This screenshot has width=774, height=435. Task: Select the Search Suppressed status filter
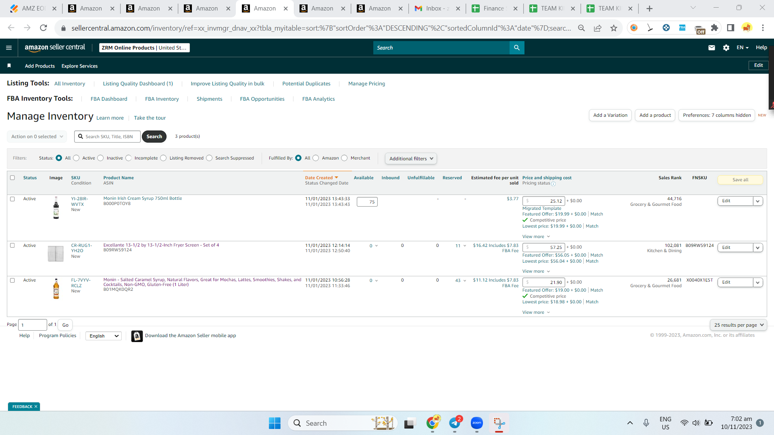(209, 158)
